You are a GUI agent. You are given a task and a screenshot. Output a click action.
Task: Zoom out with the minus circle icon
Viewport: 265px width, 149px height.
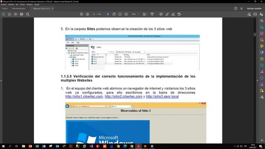(x=120, y=14)
